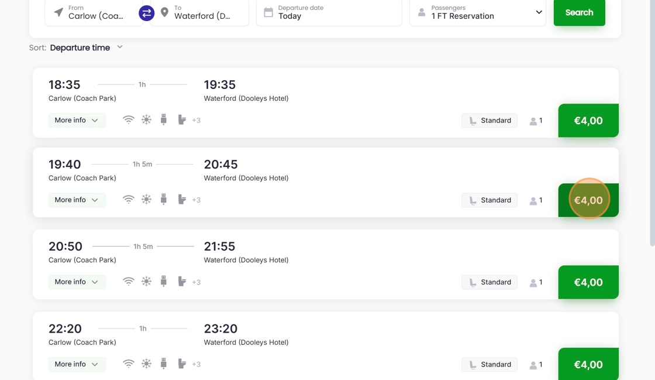Open the Sort by Departure time dropdown
Image resolution: width=655 pixels, height=380 pixels.
pos(87,47)
